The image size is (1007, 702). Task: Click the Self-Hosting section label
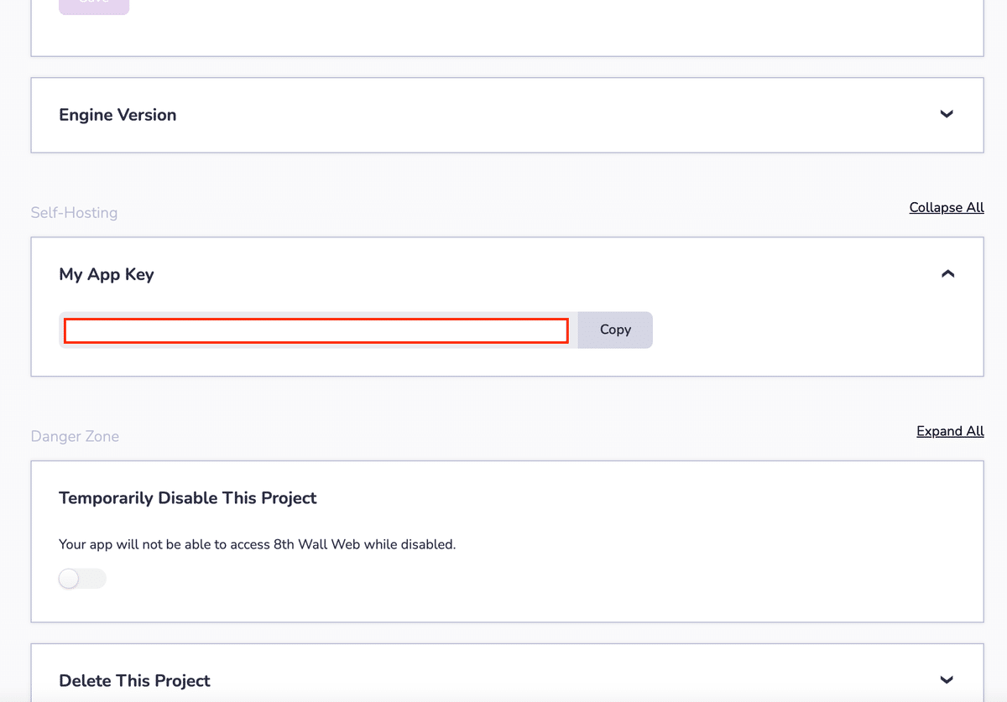click(74, 213)
